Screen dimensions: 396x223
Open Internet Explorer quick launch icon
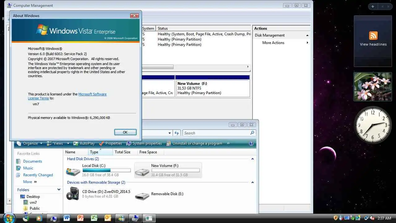tap(26, 218)
